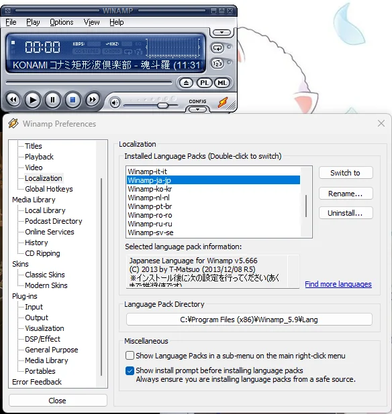
Task: Click the scrolling song title display
Action: coord(107,65)
